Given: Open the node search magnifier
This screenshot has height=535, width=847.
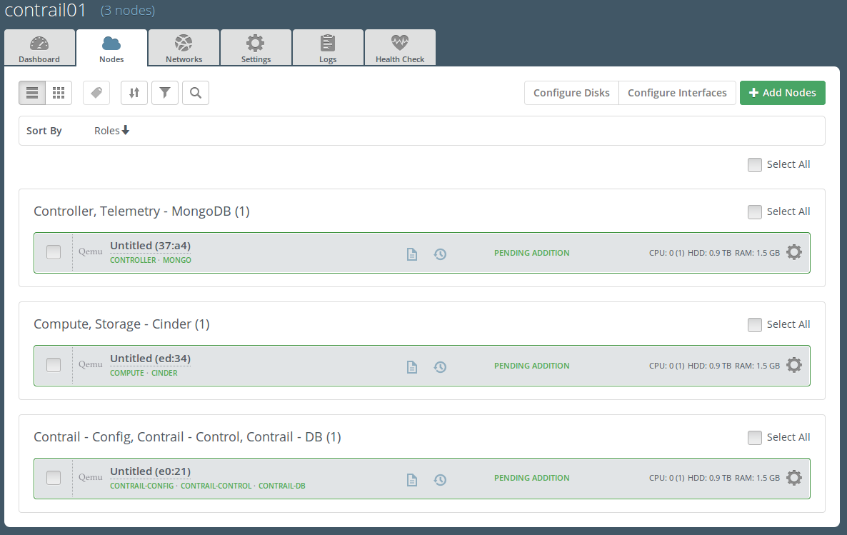Looking at the screenshot, I should [x=196, y=93].
